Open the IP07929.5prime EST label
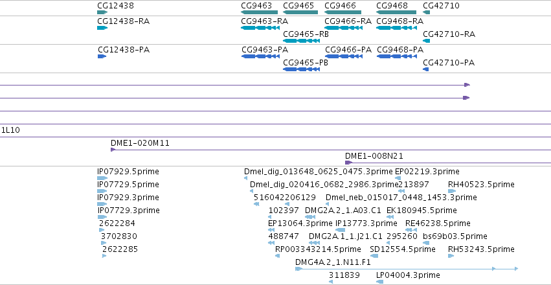 (128, 172)
